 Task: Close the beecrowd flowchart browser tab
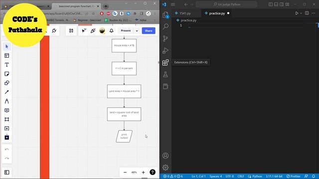pos(98,6)
